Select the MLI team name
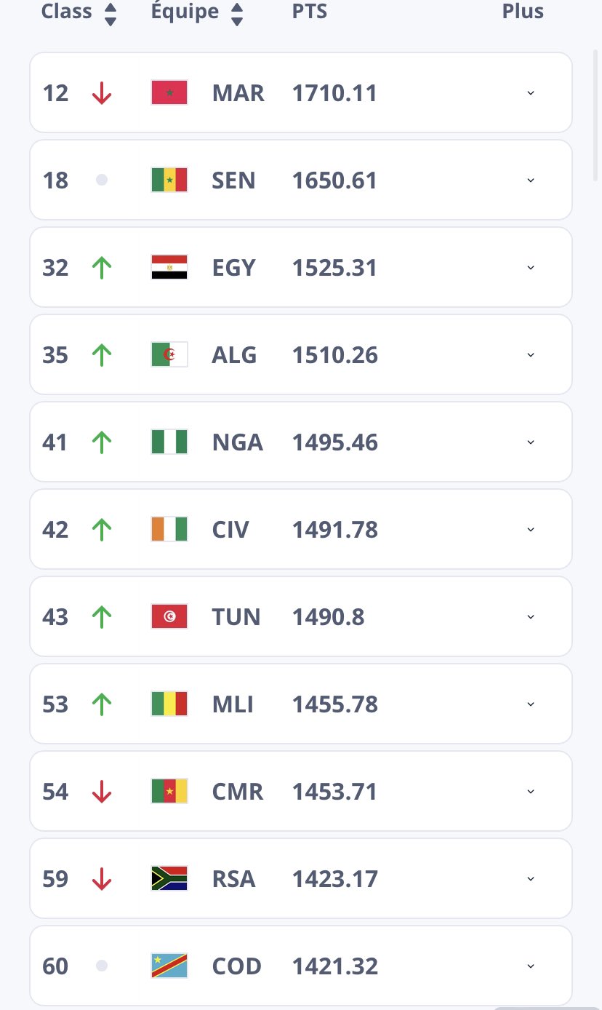 coord(233,704)
